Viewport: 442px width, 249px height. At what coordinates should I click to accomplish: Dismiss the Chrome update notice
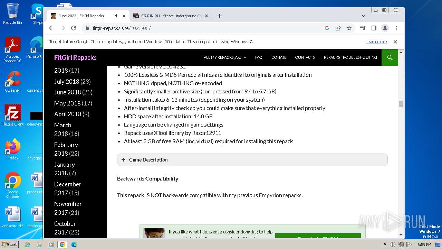395,42
